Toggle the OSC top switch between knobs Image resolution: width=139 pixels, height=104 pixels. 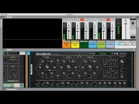[x=47, y=61]
